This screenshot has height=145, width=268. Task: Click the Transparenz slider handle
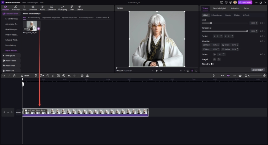247,31
